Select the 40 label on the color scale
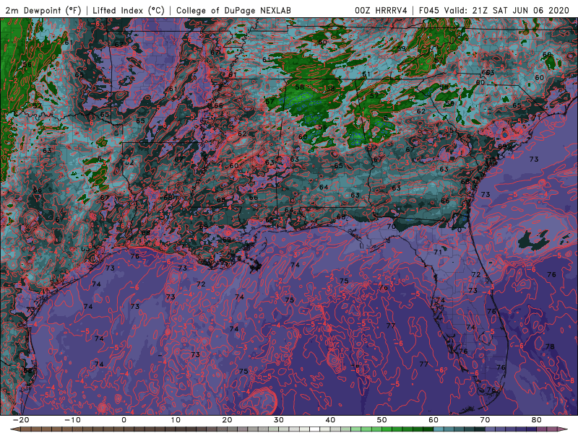Viewport: 578px width, 433px height. tap(330, 420)
